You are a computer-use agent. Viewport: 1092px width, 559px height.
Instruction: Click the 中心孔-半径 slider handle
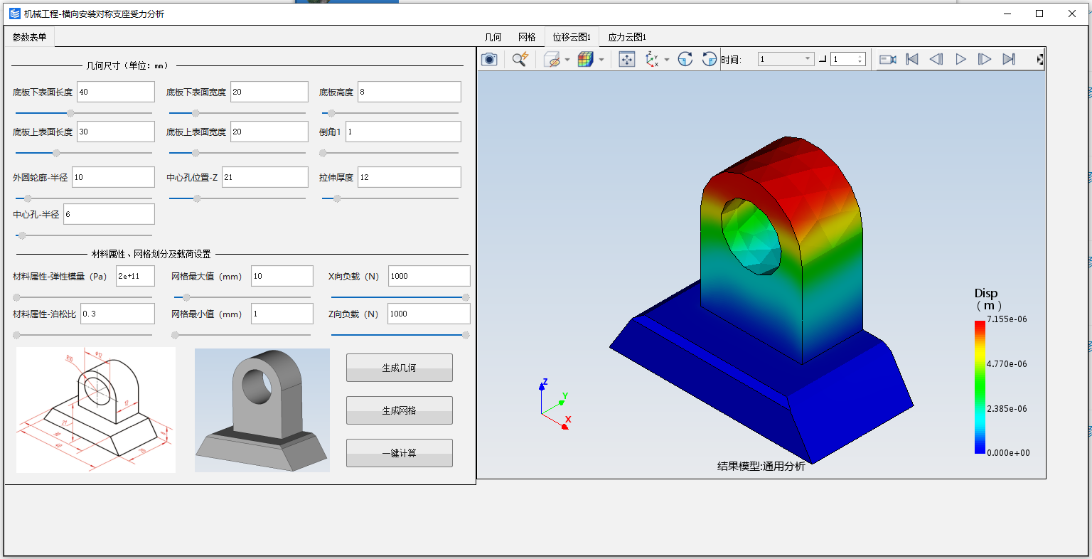pyautogui.click(x=22, y=235)
